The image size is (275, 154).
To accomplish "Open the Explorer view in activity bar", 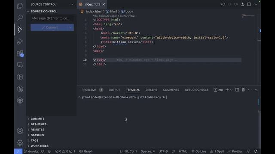I will click(20, 6).
